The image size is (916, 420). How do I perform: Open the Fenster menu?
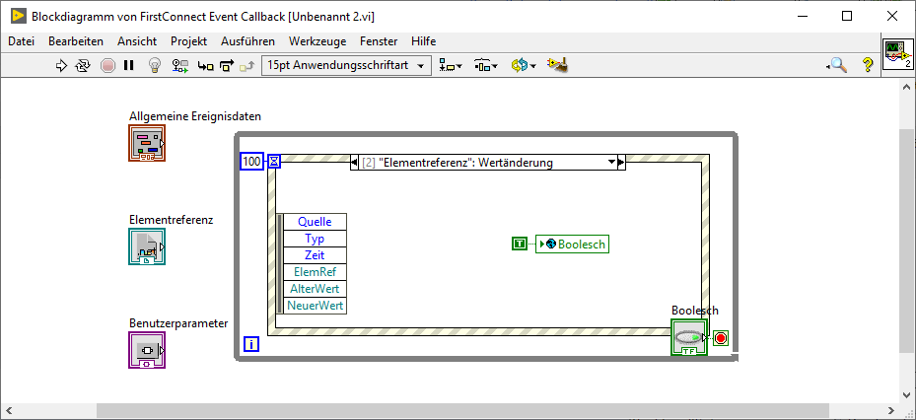tap(379, 41)
